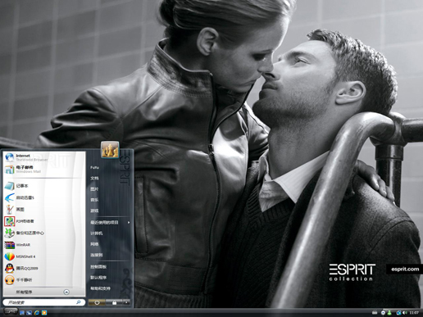Screen dimensions: 423x317
Task: Expand Recent Items (最近使用的项目) submenu
Action: pos(109,223)
